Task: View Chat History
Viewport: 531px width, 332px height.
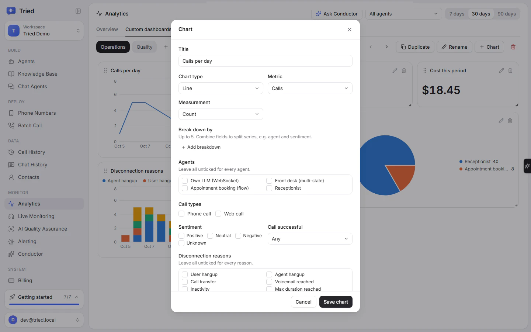Action: click(44, 165)
